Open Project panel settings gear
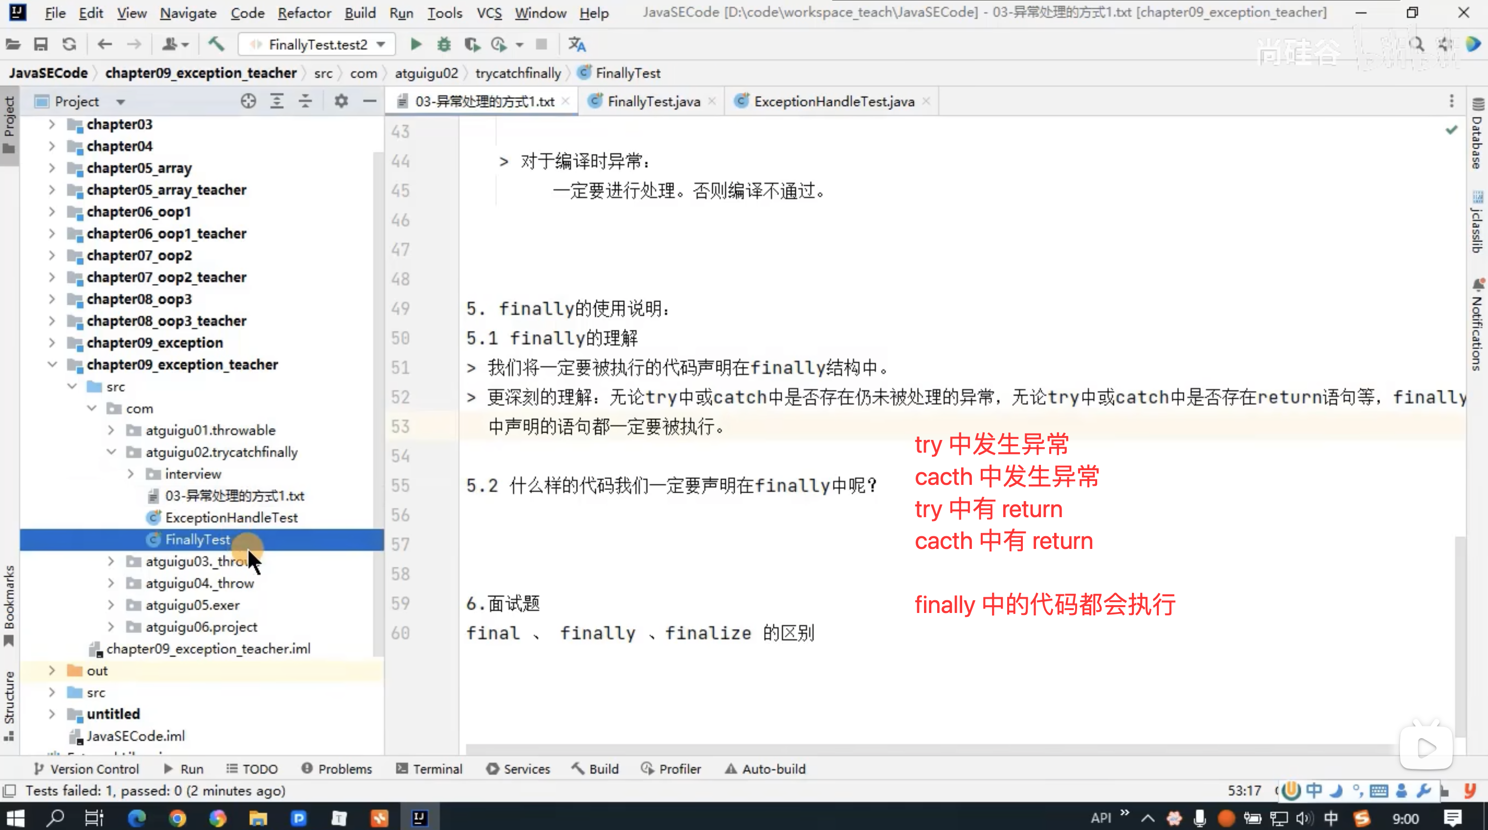Image resolution: width=1488 pixels, height=830 pixels. [341, 102]
